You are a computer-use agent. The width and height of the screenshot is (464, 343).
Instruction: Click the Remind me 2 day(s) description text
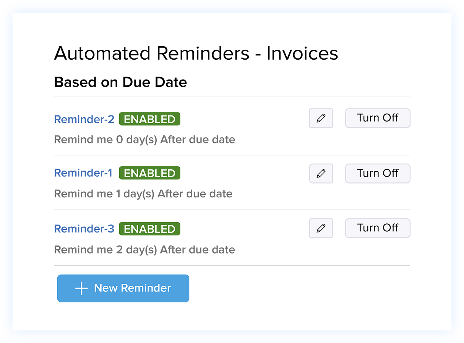coord(144,249)
